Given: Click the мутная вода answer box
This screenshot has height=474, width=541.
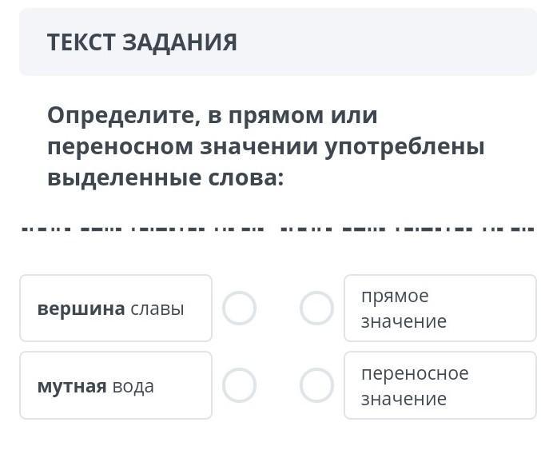Looking at the screenshot, I should coord(116,385).
